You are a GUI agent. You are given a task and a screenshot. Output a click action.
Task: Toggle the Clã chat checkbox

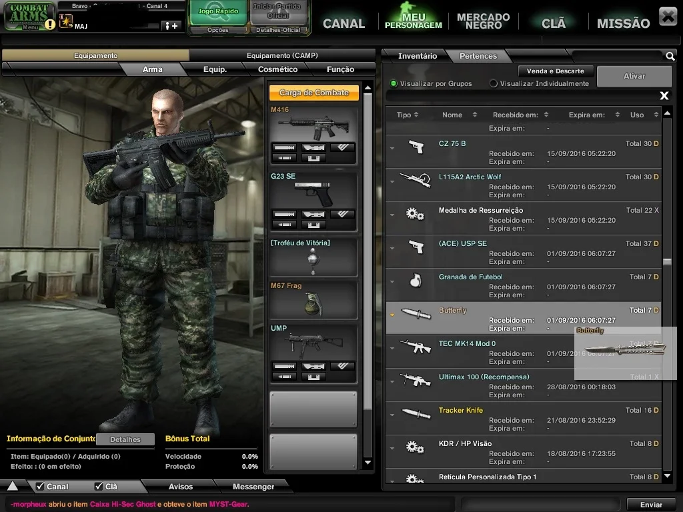pos(99,486)
